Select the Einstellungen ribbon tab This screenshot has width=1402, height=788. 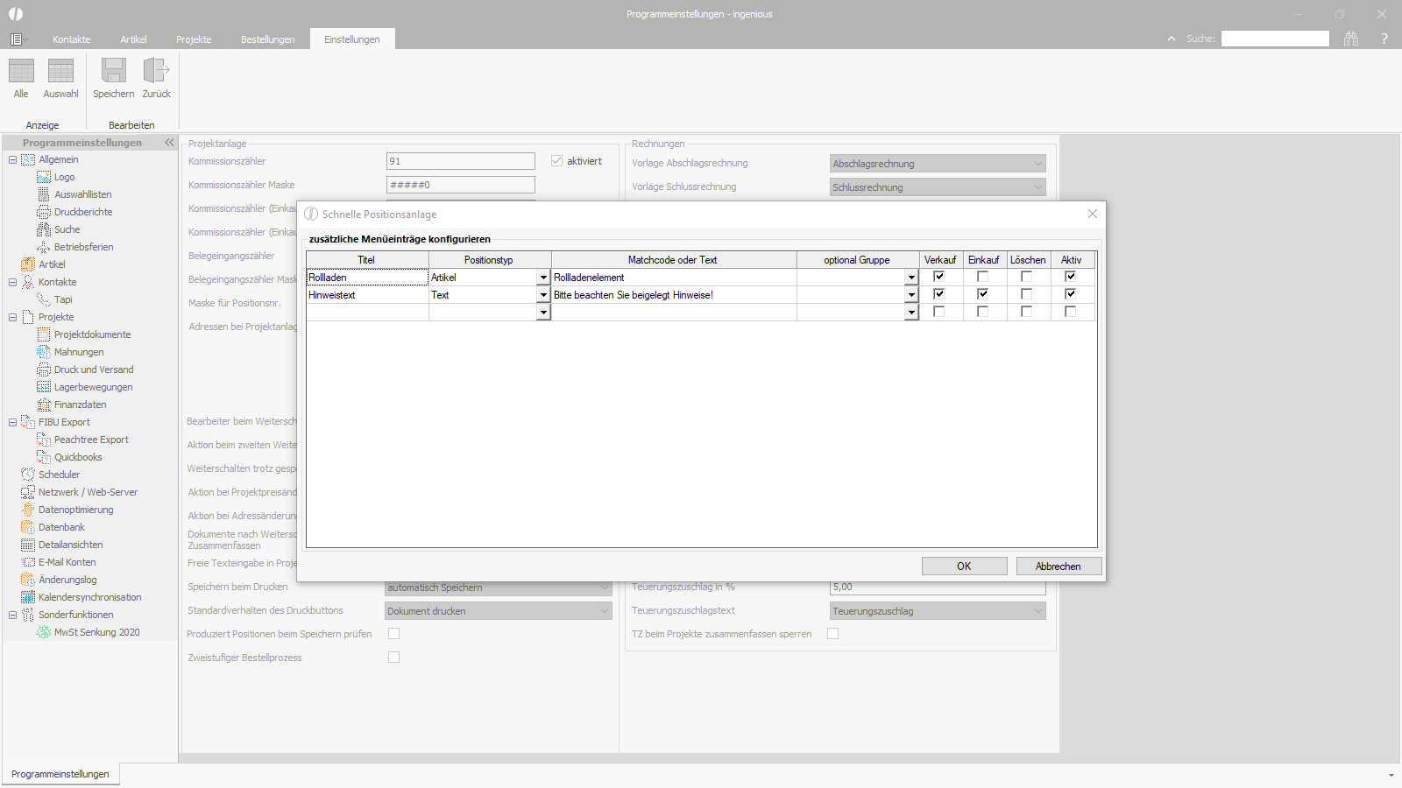click(352, 39)
